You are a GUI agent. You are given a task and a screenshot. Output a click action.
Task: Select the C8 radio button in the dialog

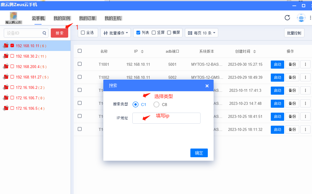[x=156, y=105]
